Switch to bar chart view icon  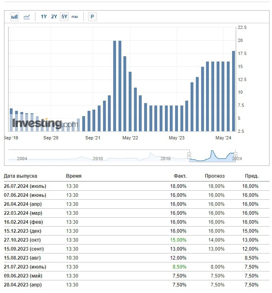tap(14, 17)
